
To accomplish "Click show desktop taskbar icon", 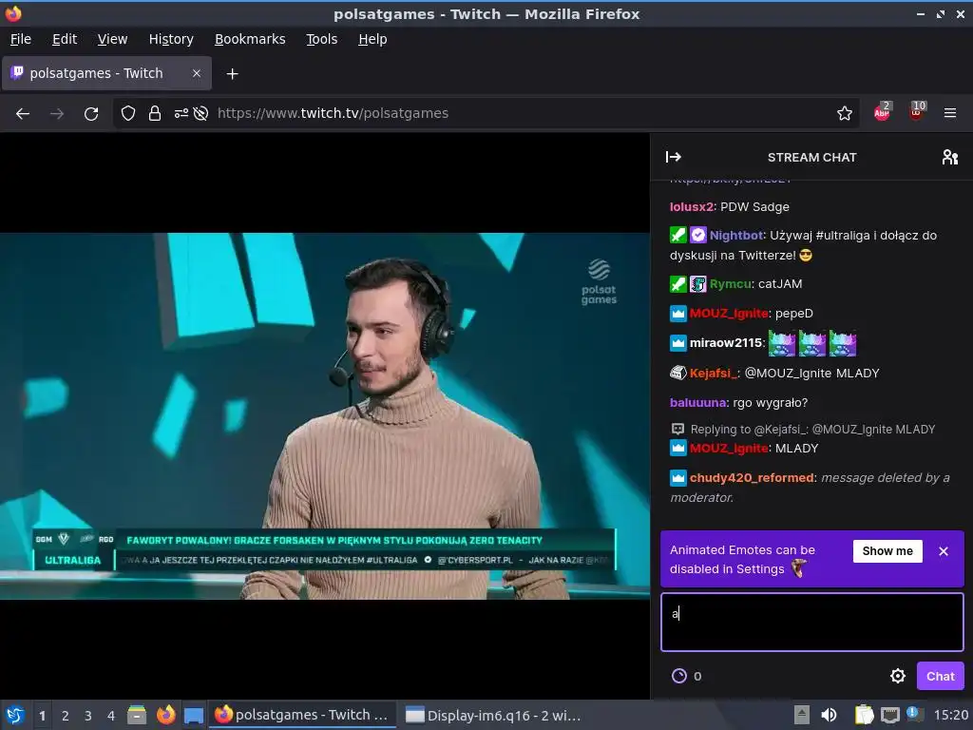I will tap(194, 715).
